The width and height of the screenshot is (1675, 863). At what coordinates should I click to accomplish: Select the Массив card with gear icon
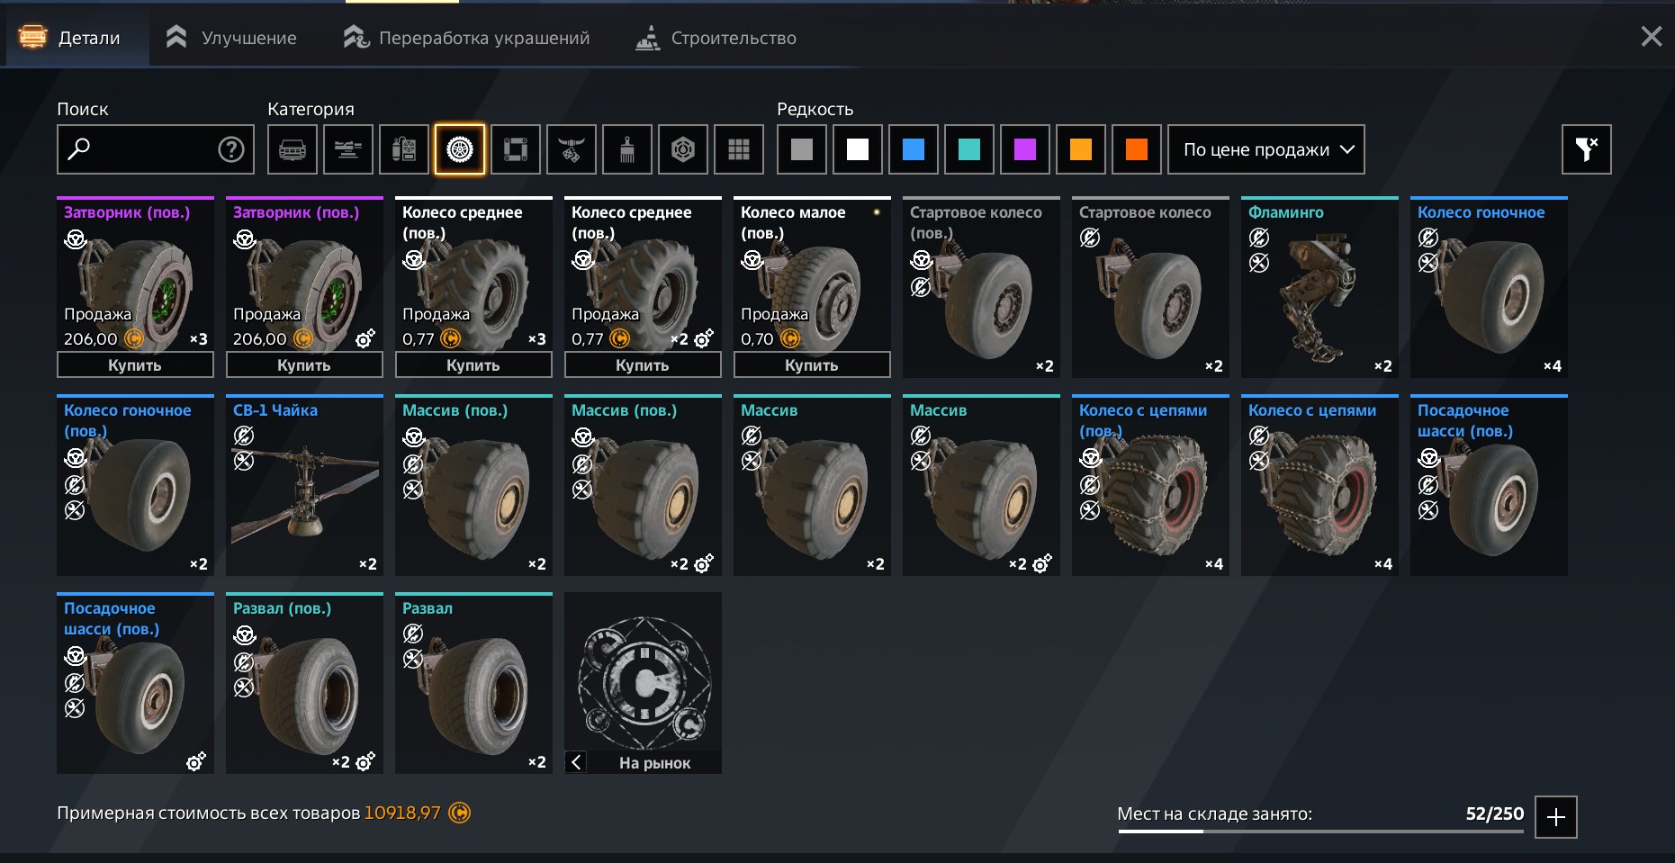pyautogui.click(x=981, y=485)
